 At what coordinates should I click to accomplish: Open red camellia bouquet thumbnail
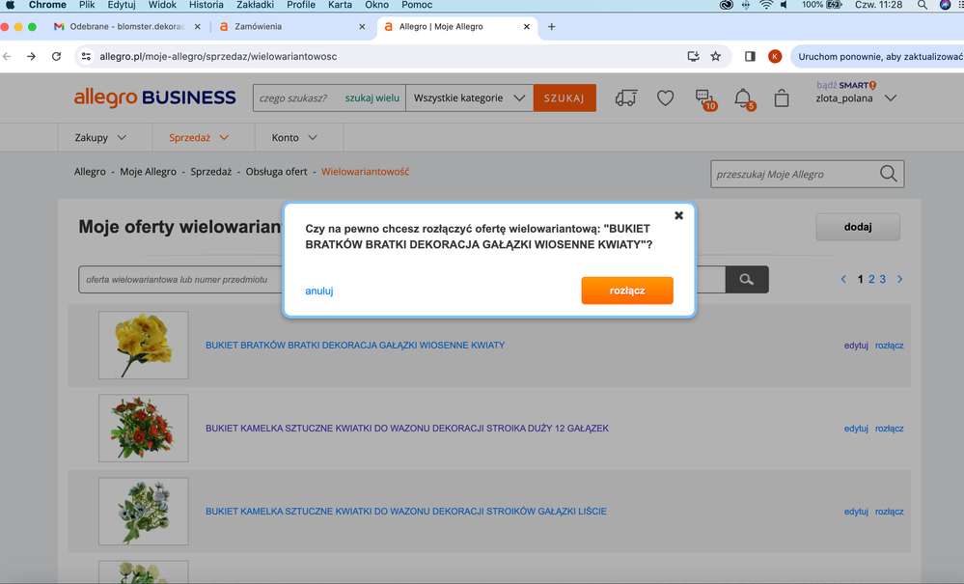click(x=143, y=428)
